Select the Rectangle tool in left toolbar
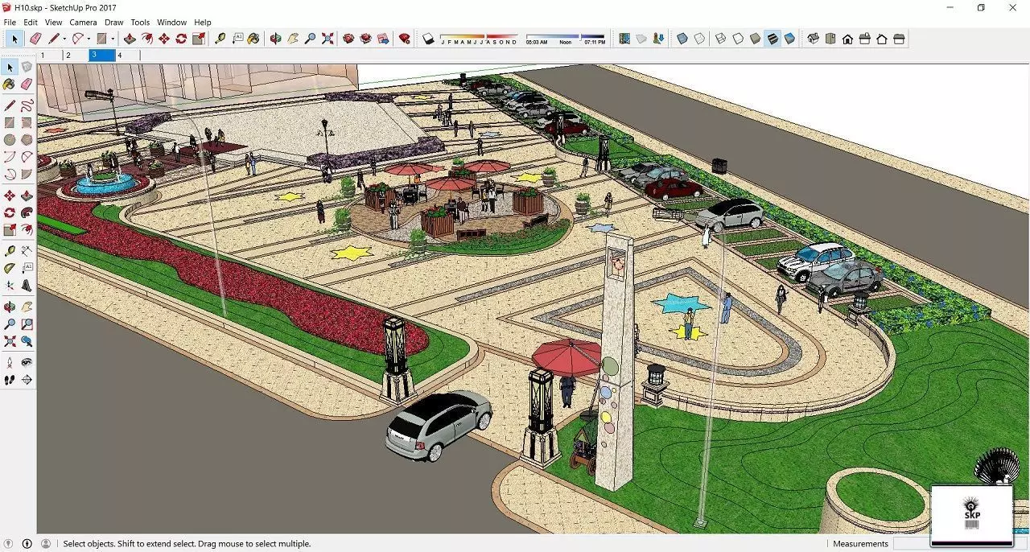The image size is (1030, 552). coord(10,123)
